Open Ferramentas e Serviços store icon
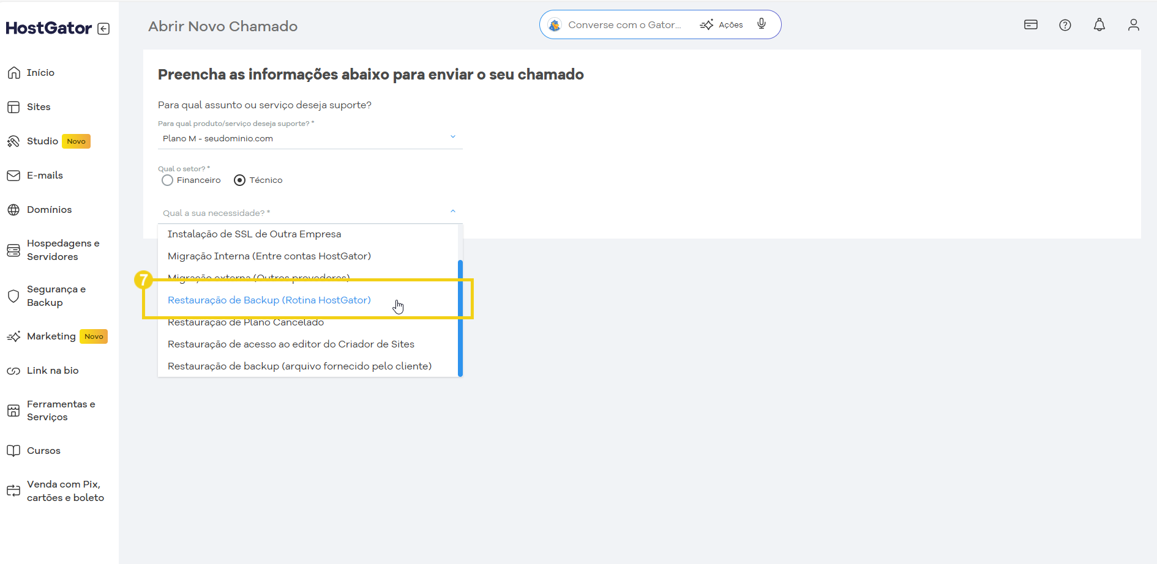Screen dimensions: 1157x564 13,410
